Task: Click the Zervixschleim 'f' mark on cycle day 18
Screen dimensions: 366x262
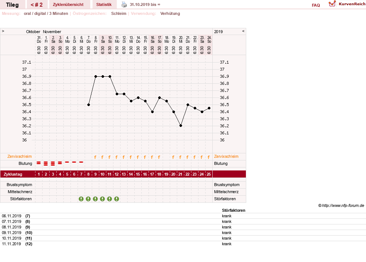Action: tap(159, 157)
